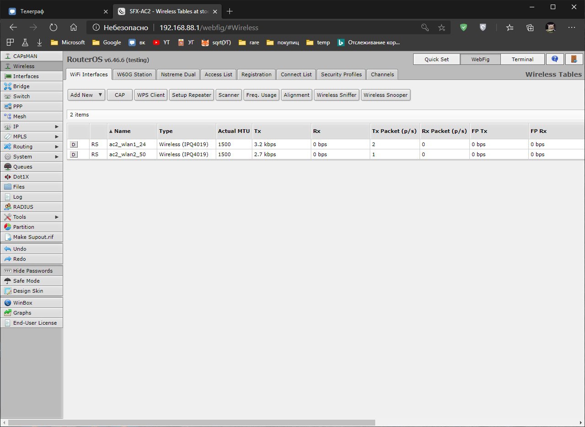Click the Scanner button

click(x=229, y=95)
